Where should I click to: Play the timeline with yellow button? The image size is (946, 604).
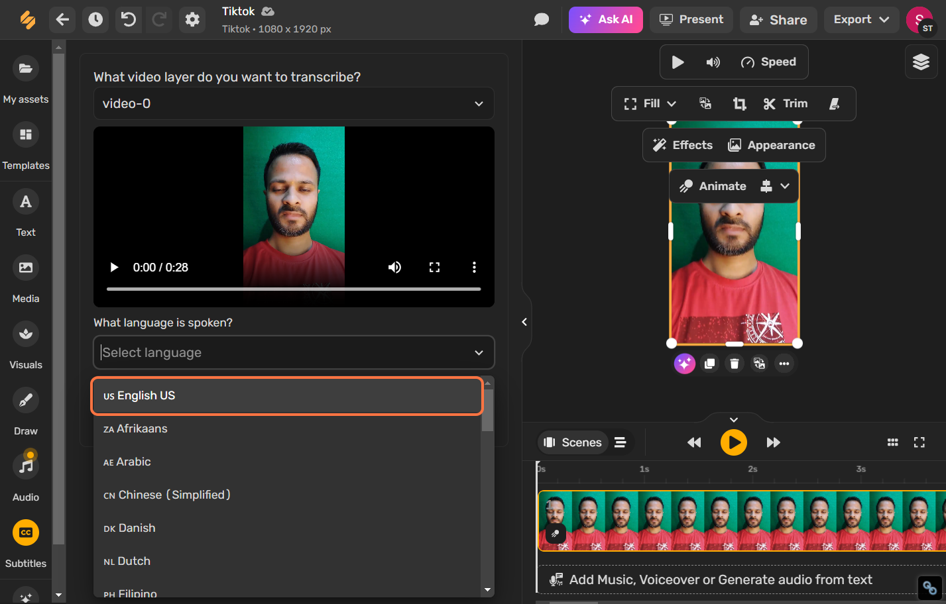point(734,442)
